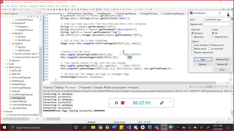Click the Run (green play) toolbar icon
This screenshot has height=131, width=234.
click(54, 9)
